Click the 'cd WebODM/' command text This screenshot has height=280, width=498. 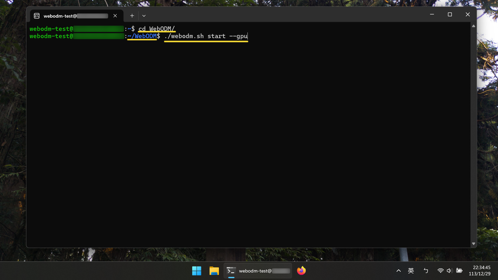tap(157, 29)
